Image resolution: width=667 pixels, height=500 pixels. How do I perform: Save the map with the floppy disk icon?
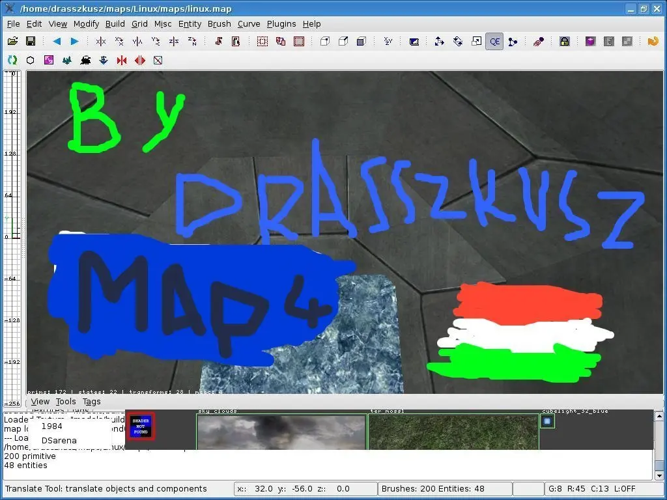coord(30,41)
